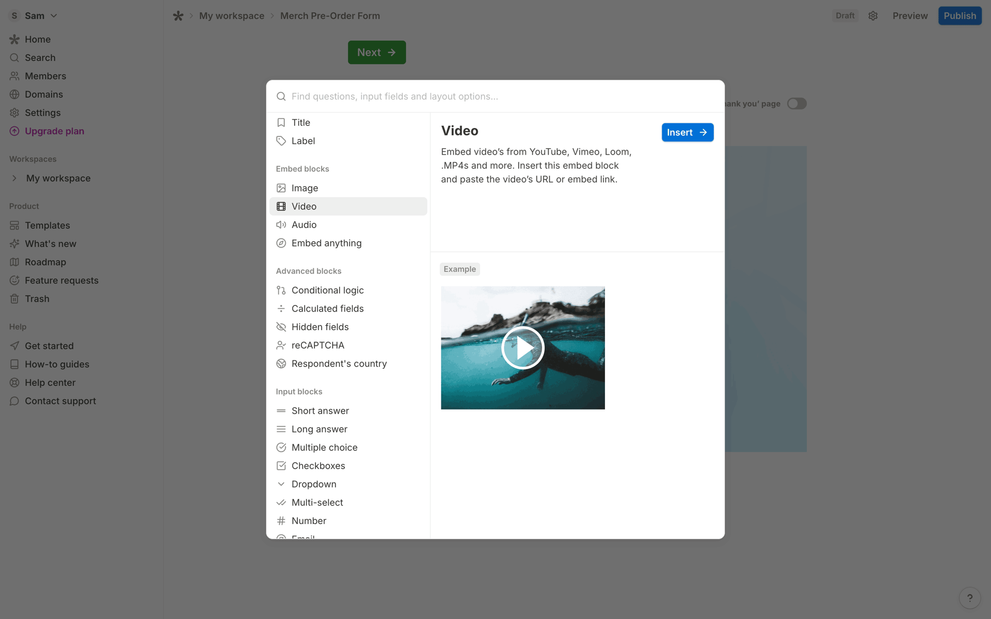Click the Audio speaker icon
The image size is (991, 619).
pos(281,225)
